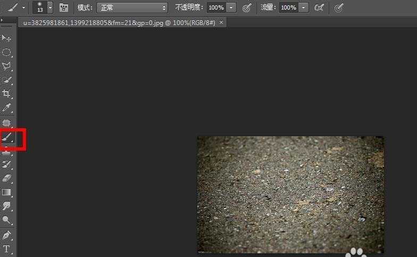
Task: Select the Horizontal Type tool
Action: (6, 249)
